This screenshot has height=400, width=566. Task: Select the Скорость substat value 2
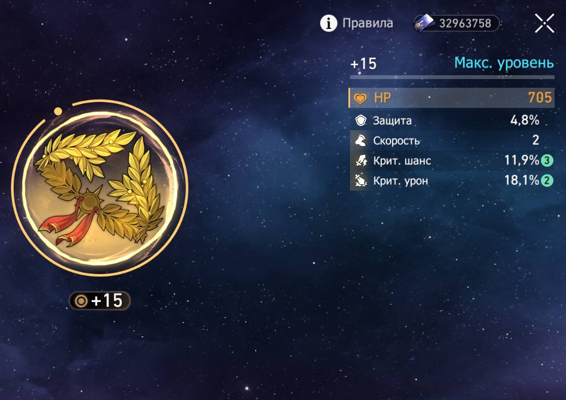point(535,140)
